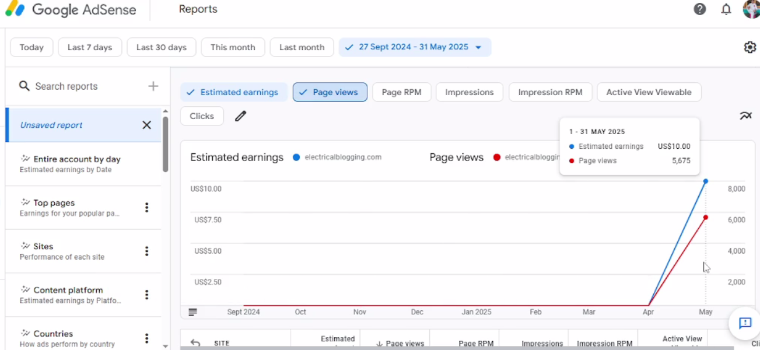Click the 8,000 right axis label
760x350 pixels.
[x=737, y=189]
